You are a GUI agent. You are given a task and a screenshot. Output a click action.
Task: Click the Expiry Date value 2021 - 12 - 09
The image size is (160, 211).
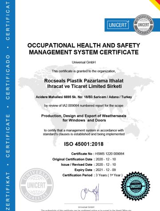point(106,170)
